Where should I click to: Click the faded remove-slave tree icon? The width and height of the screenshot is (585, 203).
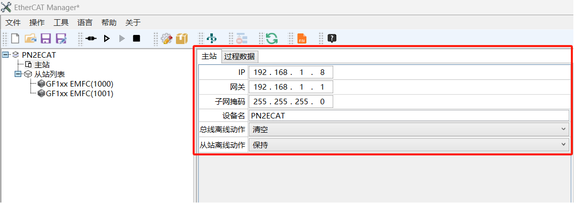[x=241, y=38]
